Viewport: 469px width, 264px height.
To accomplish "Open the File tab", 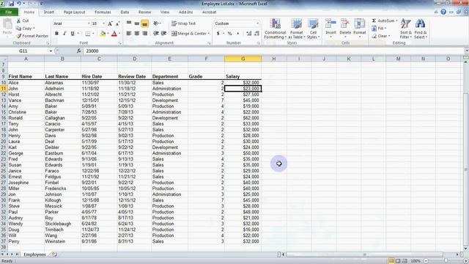I will tap(9, 12).
